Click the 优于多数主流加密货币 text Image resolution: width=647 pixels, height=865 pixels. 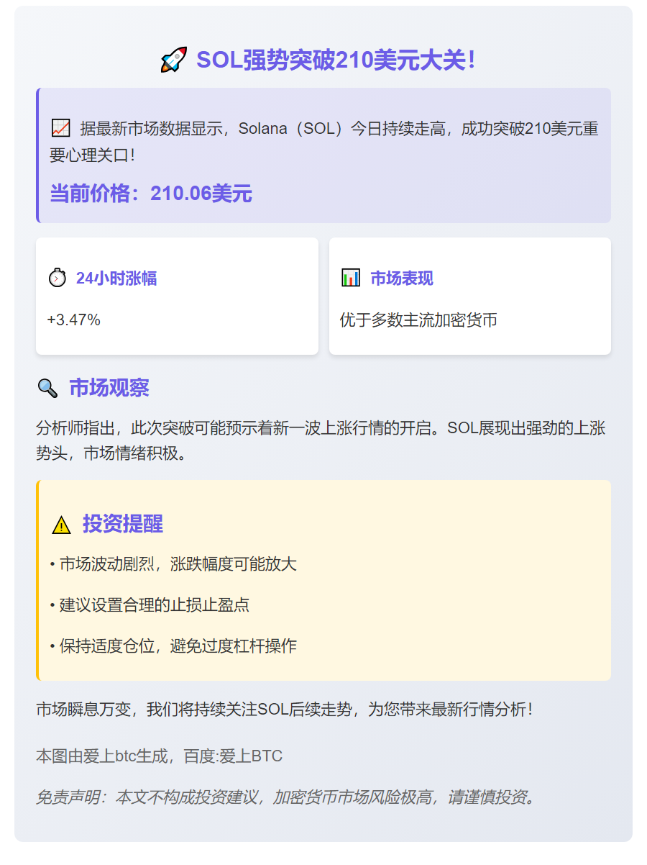pyautogui.click(x=418, y=320)
